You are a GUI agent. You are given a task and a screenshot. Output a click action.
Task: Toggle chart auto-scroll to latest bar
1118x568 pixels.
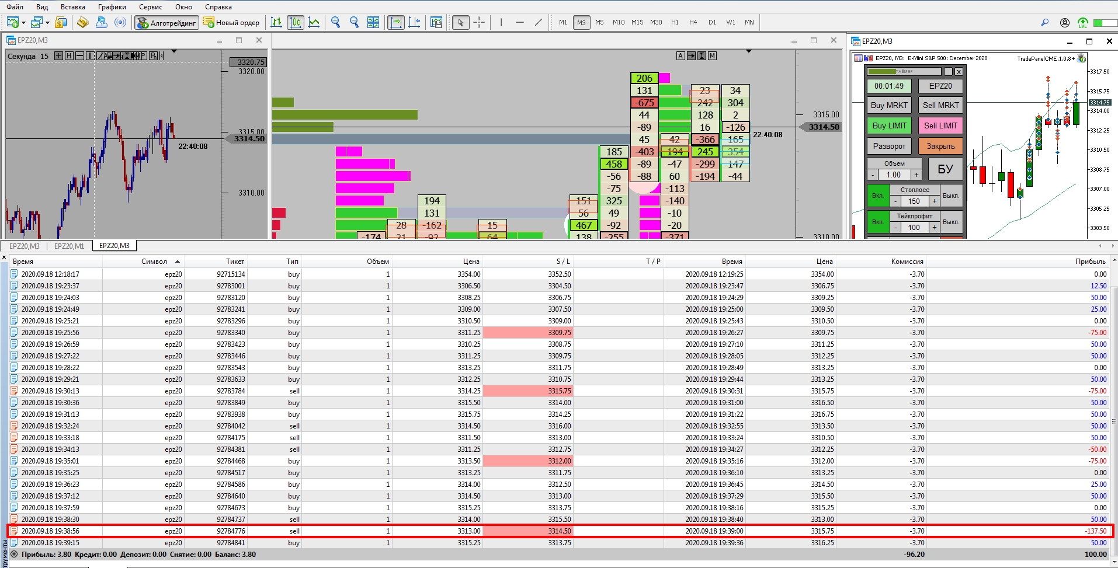[x=396, y=22]
